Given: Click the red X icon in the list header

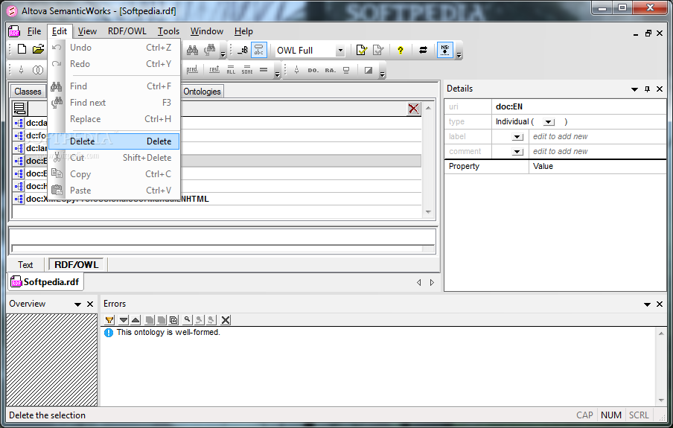Looking at the screenshot, I should coord(413,109).
